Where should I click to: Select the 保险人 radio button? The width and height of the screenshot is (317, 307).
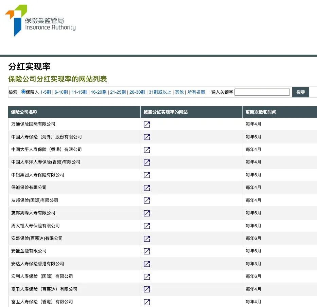23,92
